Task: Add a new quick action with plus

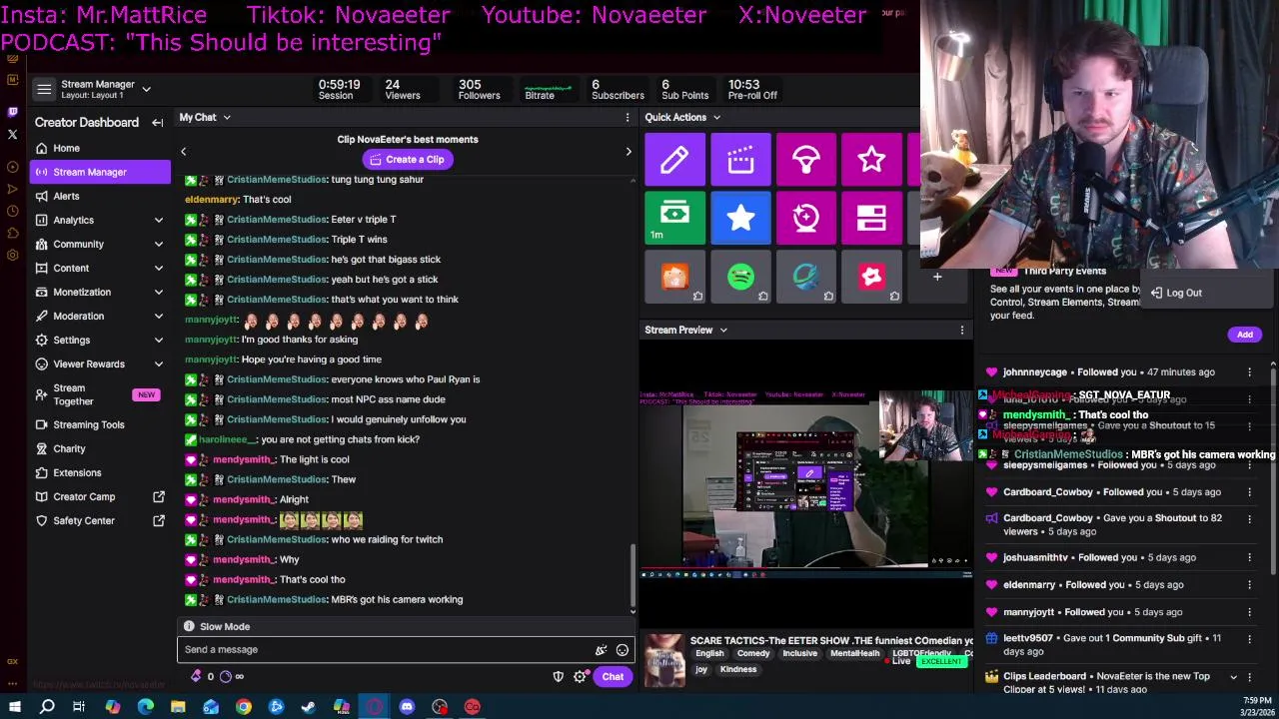Action: click(x=937, y=277)
